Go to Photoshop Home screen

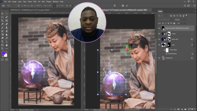3,6
